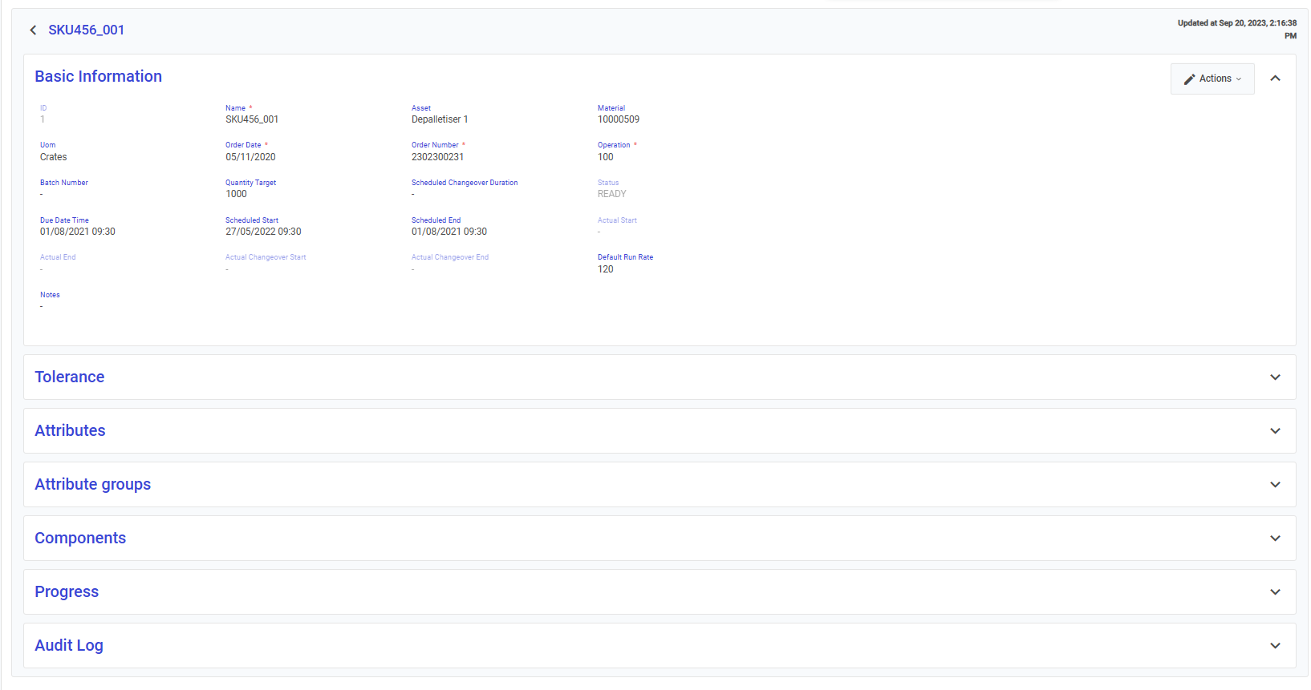
Task: Select the Asset value Depalletiser 1
Action: point(440,119)
